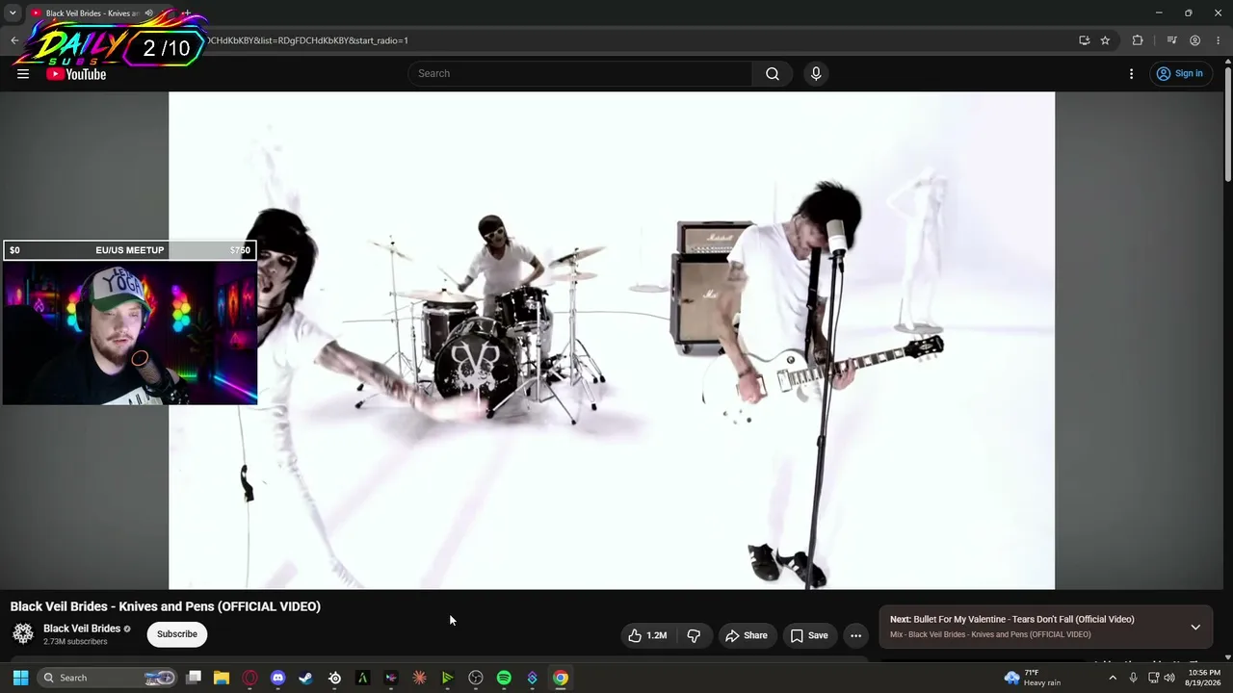Open next video Bullet For My Valentine

tap(1023, 620)
